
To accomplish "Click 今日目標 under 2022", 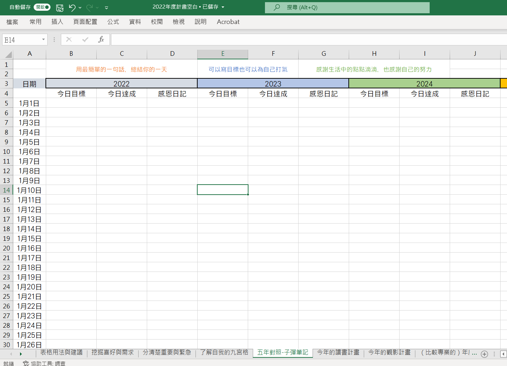I will [x=71, y=94].
